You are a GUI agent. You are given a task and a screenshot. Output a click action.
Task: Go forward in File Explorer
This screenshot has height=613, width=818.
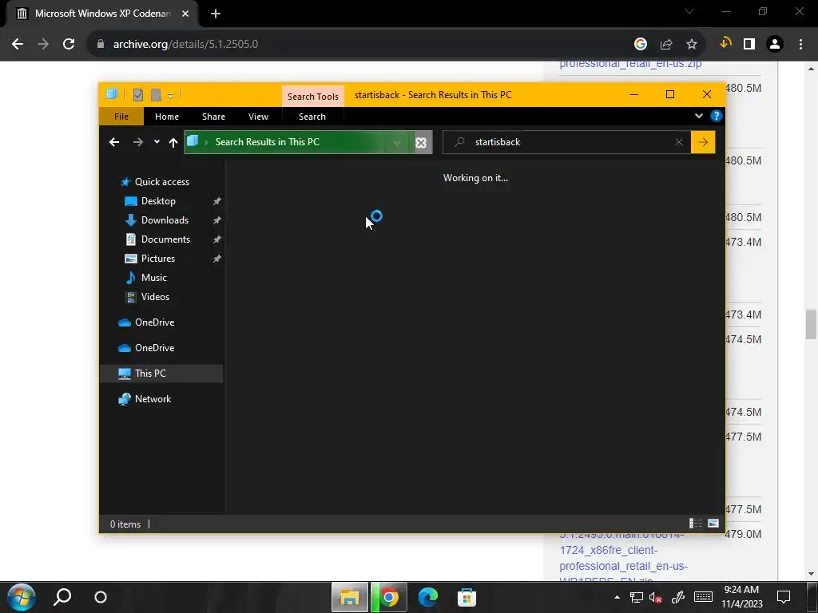tap(137, 142)
